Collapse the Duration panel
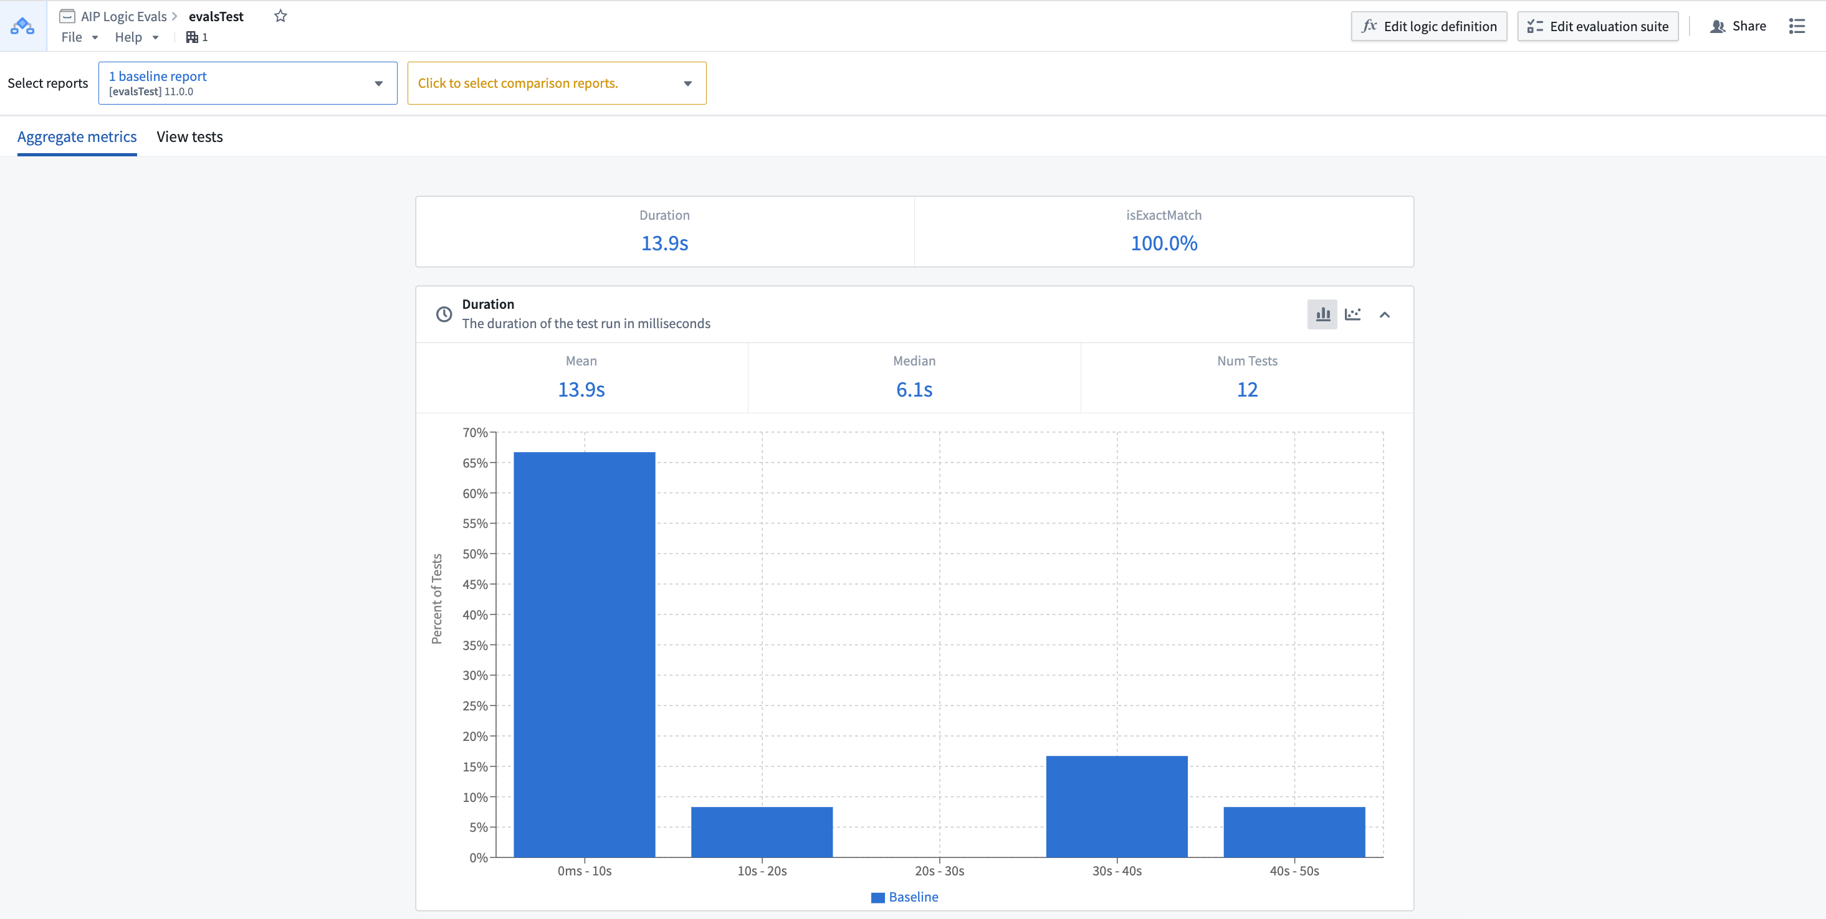This screenshot has width=1826, height=919. (1384, 313)
